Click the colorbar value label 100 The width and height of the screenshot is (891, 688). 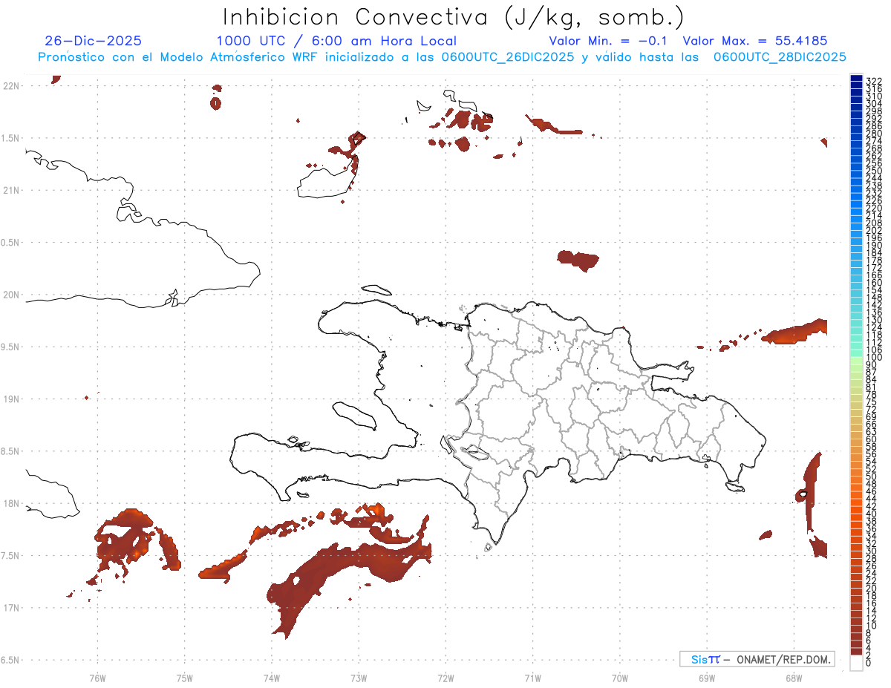click(874, 358)
